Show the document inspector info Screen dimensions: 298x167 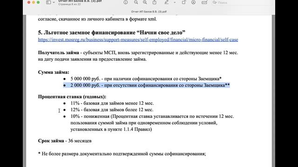click(x=126, y=2)
